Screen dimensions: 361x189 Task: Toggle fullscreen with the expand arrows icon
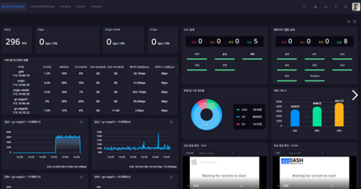pos(336,7)
